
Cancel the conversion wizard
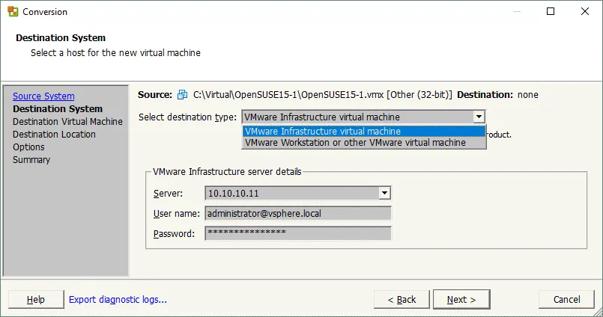[566, 300]
